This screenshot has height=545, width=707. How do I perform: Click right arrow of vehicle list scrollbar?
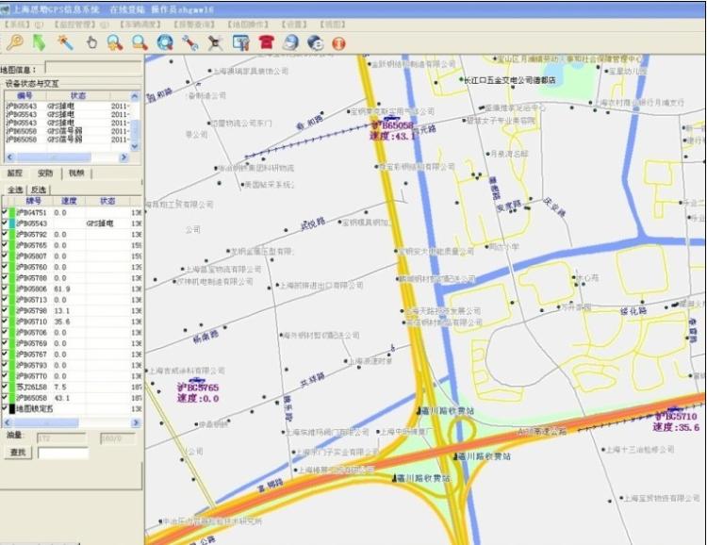coord(136,422)
